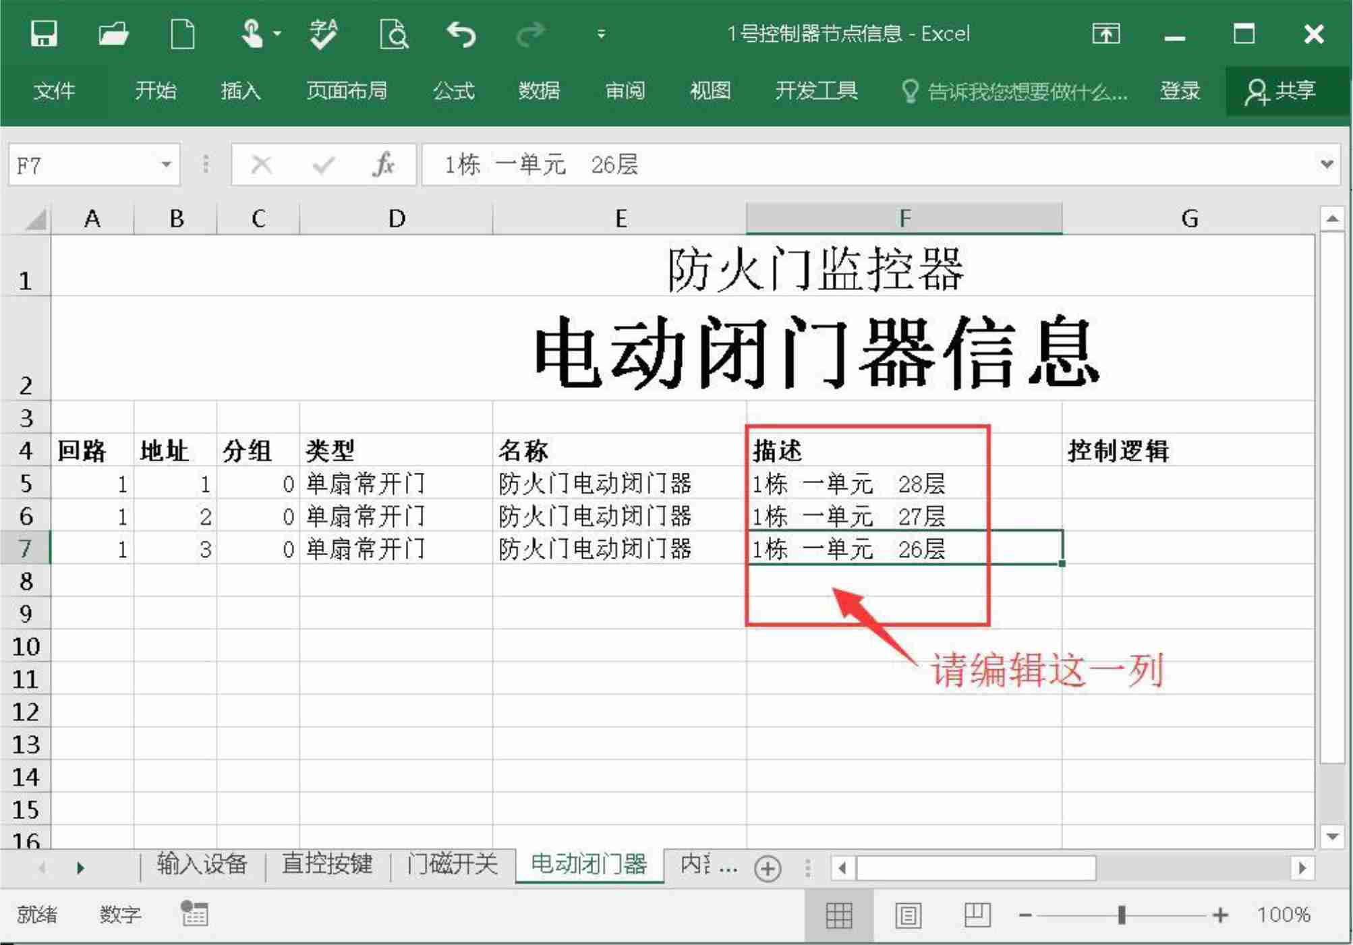Open Print Preview icon

tap(394, 34)
